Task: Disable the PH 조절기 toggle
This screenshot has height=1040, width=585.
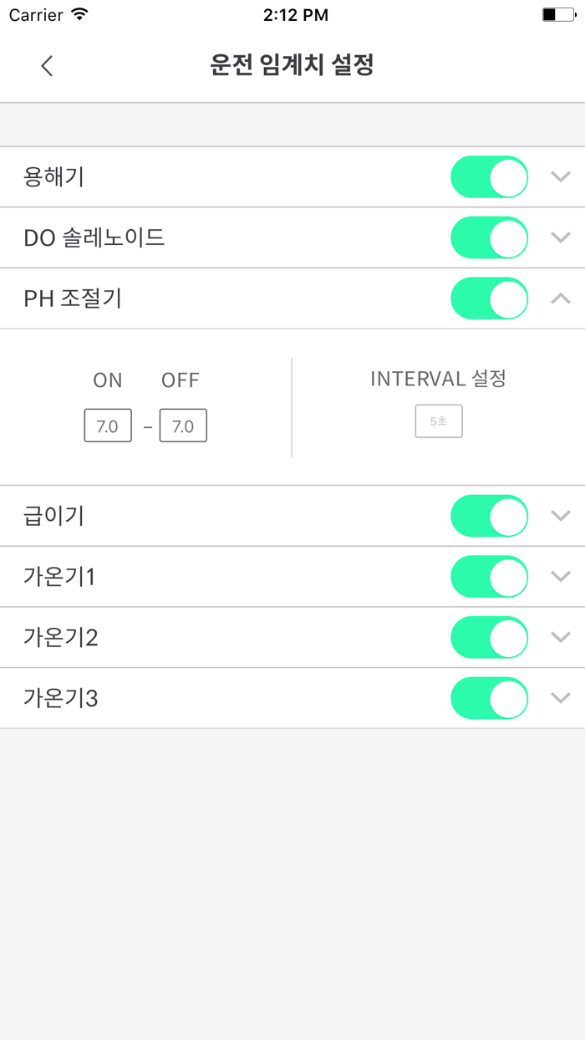Action: coord(489,298)
